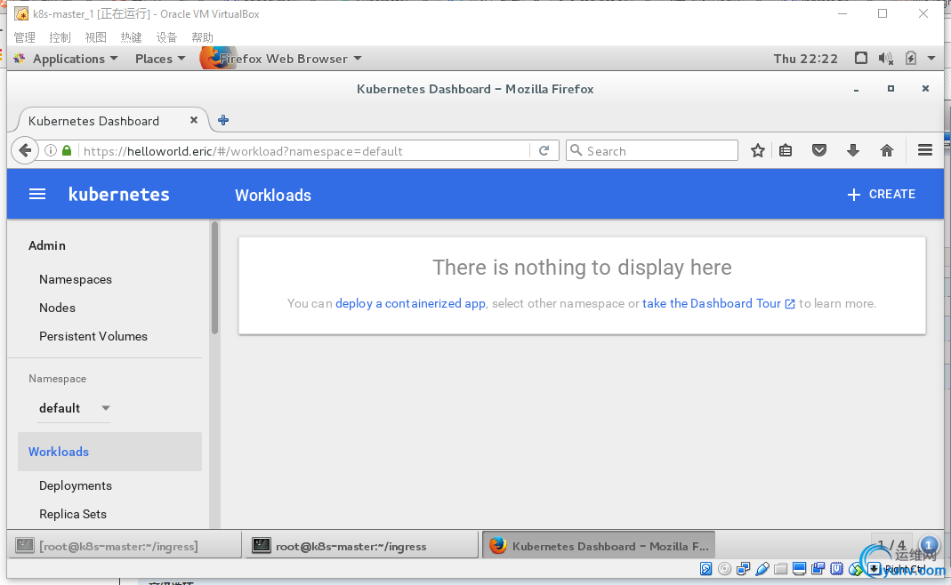This screenshot has height=585, width=951.
Task: Open Deployments in the sidebar
Action: 76,485
